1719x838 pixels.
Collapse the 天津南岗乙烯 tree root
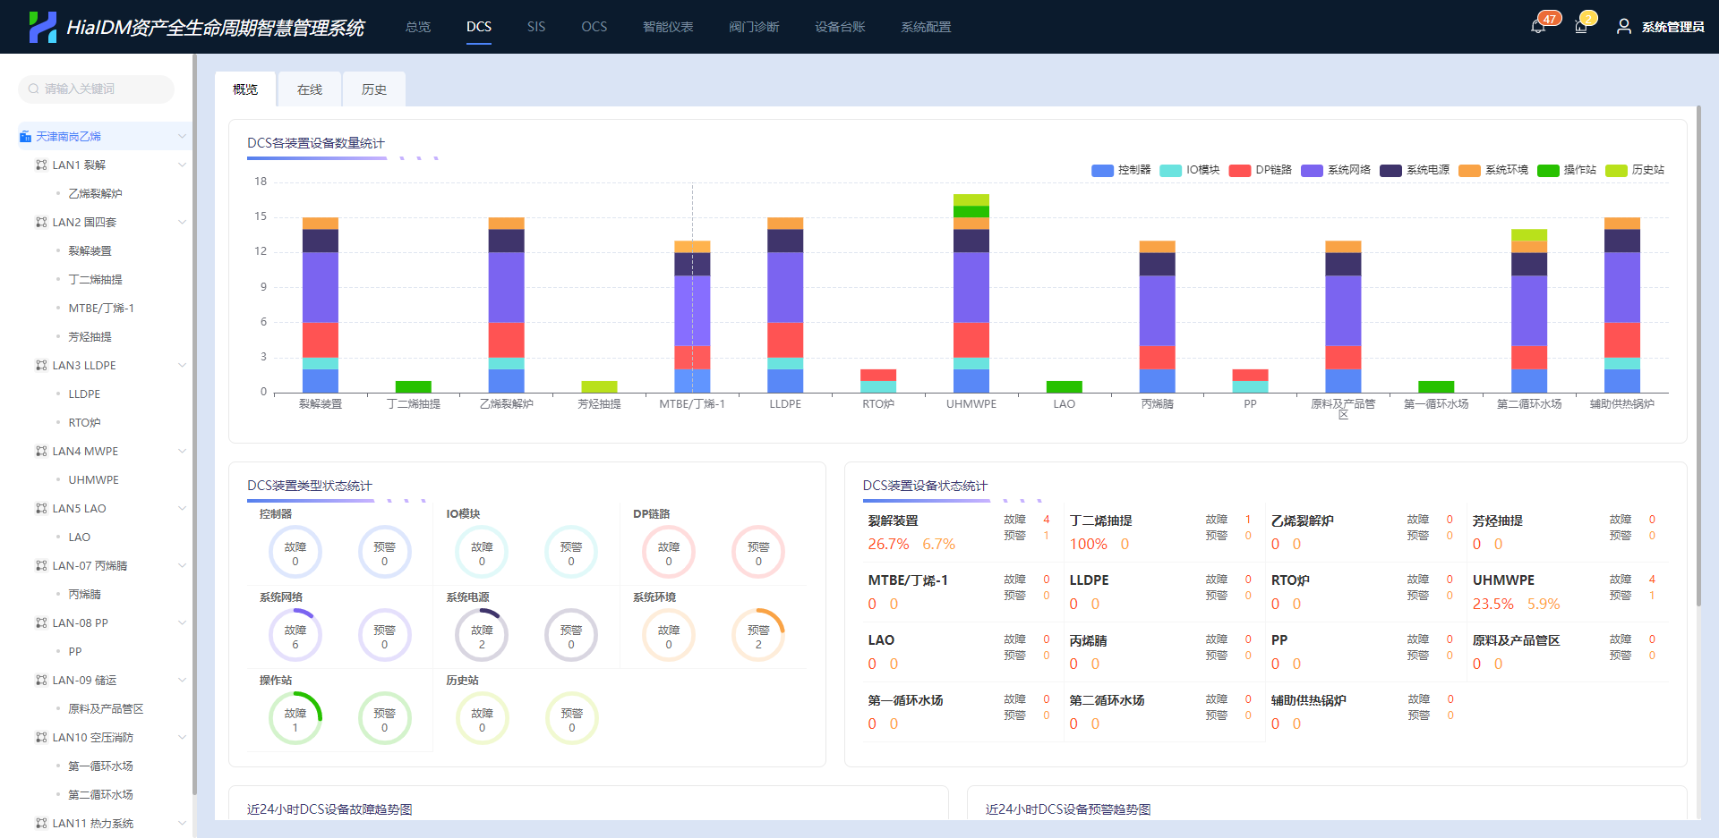(x=182, y=137)
